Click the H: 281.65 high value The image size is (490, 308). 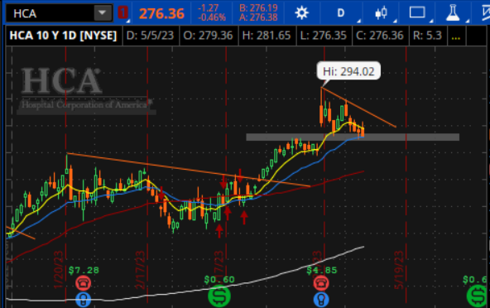tap(267, 36)
